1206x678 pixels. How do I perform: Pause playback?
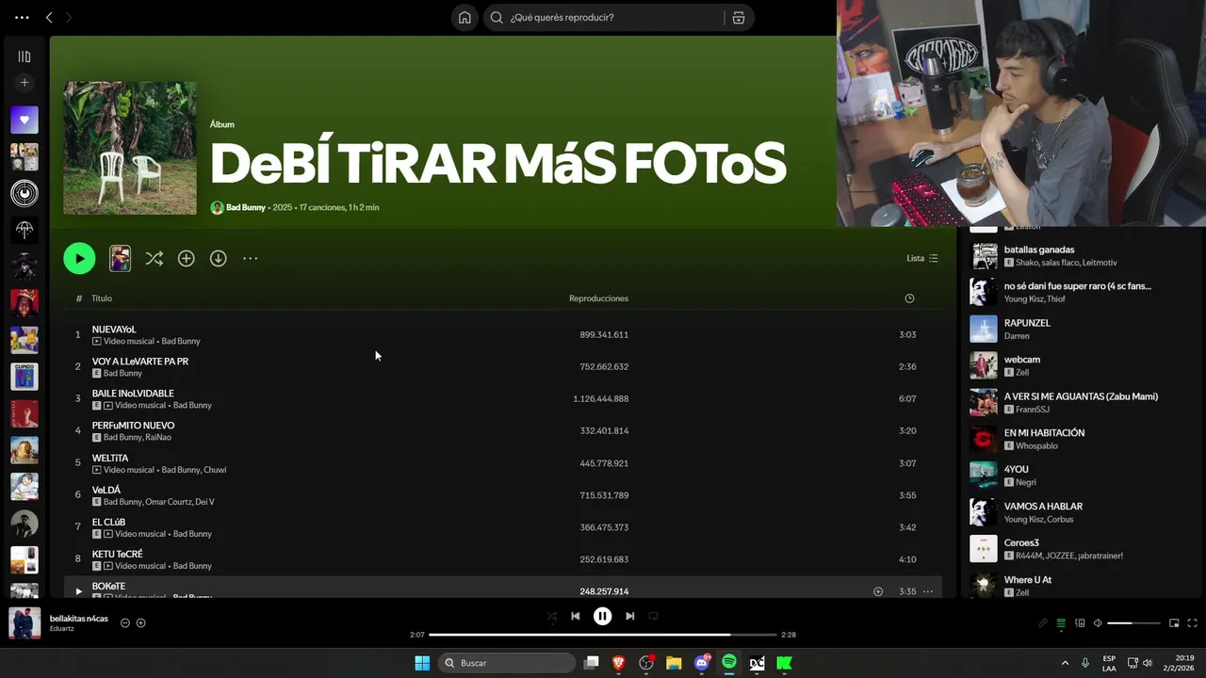point(602,616)
